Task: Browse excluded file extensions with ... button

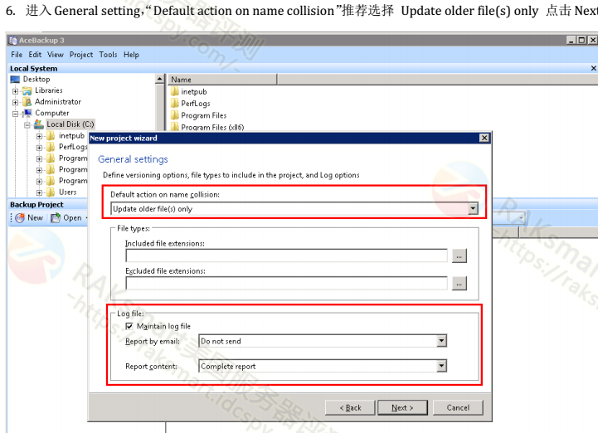Action: [x=459, y=284]
